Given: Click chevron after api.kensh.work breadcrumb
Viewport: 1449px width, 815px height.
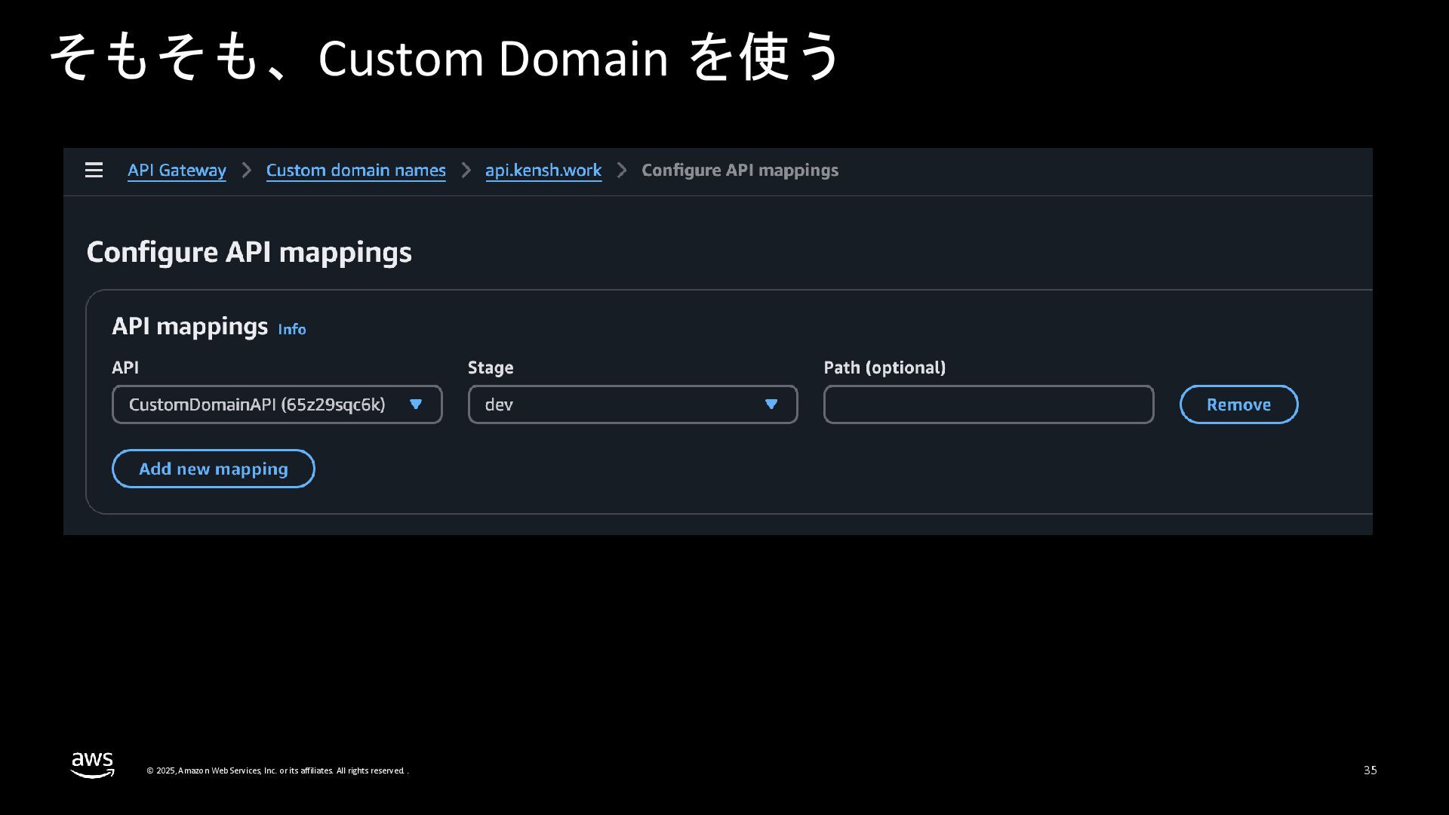Looking at the screenshot, I should tap(621, 171).
